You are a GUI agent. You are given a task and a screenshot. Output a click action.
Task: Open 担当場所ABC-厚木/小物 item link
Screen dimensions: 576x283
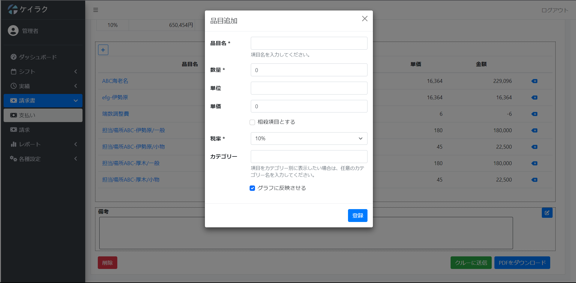coord(131,180)
